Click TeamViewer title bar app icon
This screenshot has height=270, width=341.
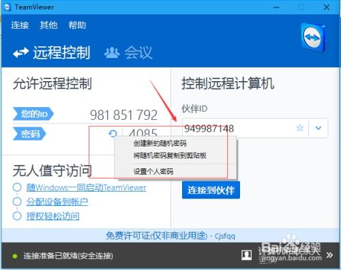[8, 7]
